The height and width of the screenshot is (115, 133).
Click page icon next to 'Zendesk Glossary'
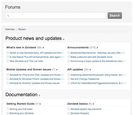[x=69, y=113]
